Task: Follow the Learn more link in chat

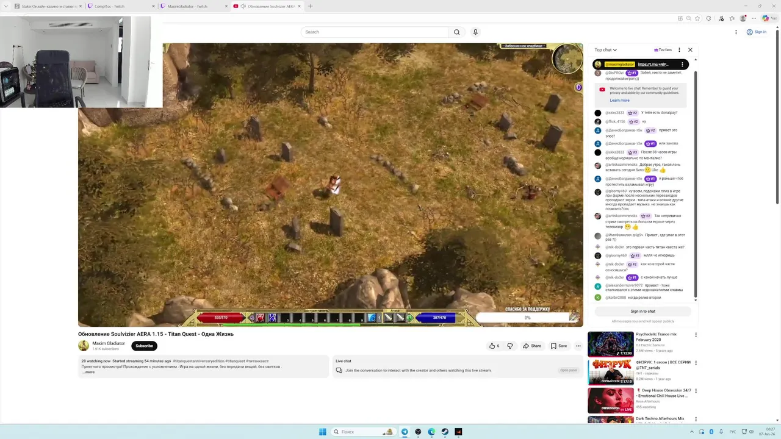Action: (619, 101)
